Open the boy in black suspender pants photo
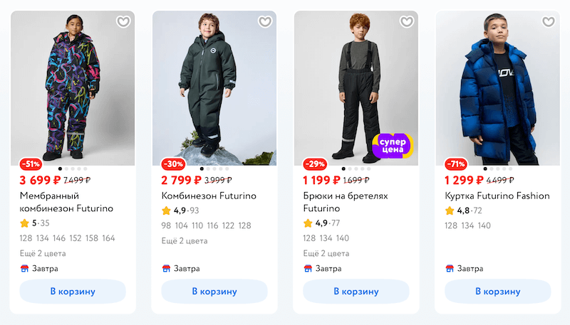 point(356,88)
